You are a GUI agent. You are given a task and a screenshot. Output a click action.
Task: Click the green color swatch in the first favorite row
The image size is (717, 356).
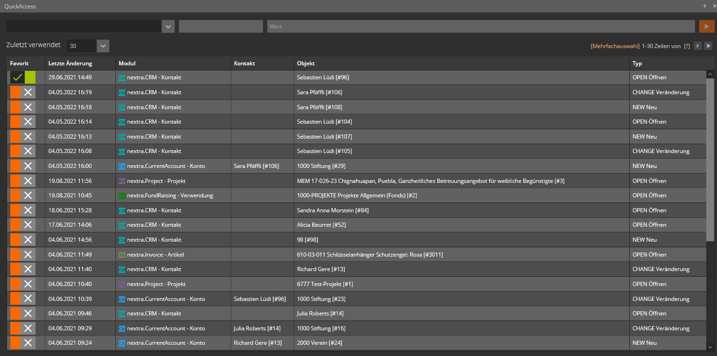click(x=30, y=77)
